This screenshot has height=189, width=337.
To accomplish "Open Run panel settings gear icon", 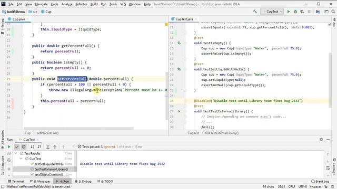I will click(x=321, y=140).
